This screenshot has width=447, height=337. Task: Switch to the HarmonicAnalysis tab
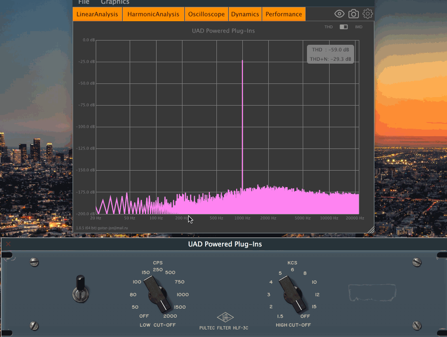tap(153, 14)
